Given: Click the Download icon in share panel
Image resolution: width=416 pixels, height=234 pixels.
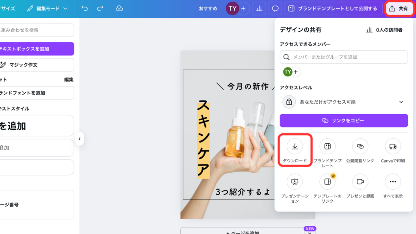Looking at the screenshot, I should point(295,146).
